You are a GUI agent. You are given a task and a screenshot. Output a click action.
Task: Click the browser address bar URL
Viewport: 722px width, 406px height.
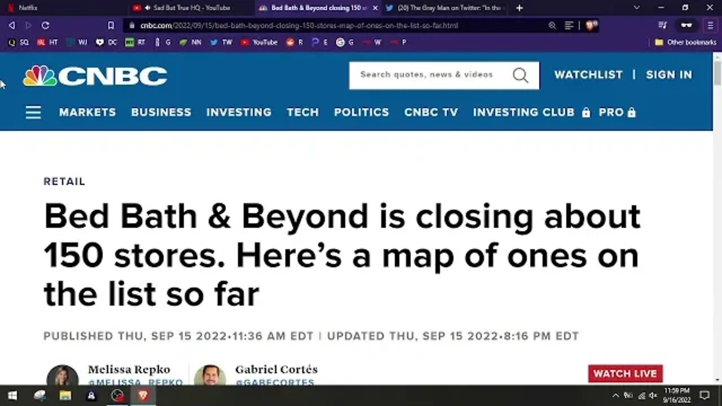pos(299,25)
